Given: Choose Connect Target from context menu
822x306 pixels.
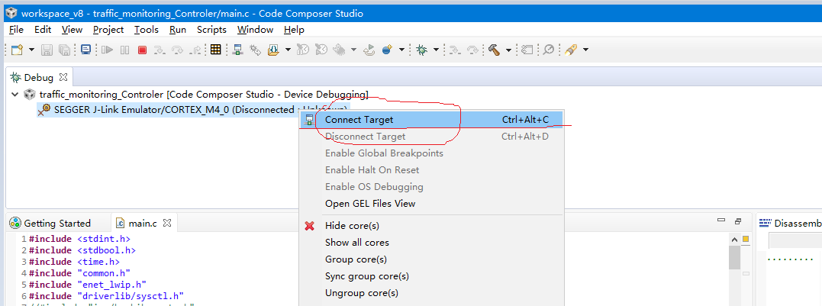Looking at the screenshot, I should click(x=359, y=120).
